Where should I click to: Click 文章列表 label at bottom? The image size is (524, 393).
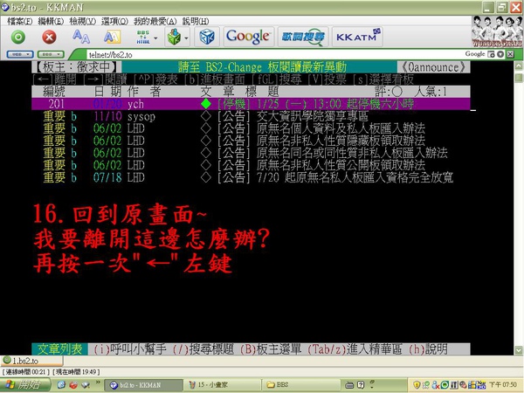[x=59, y=349]
